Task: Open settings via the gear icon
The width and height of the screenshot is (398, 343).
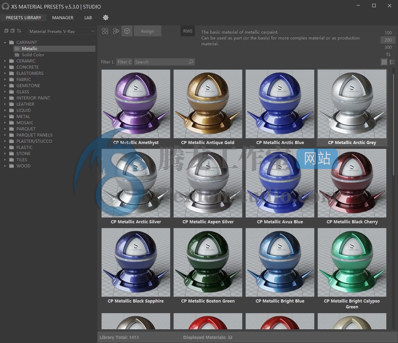Action: (x=106, y=17)
